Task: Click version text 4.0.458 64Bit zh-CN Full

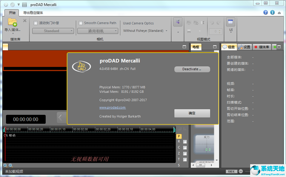Action: coord(117,69)
